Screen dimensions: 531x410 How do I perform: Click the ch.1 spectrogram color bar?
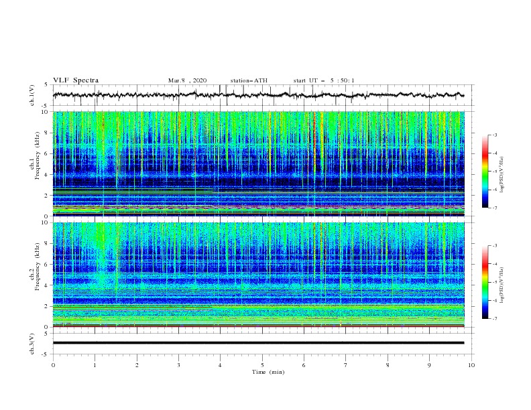(x=485, y=172)
